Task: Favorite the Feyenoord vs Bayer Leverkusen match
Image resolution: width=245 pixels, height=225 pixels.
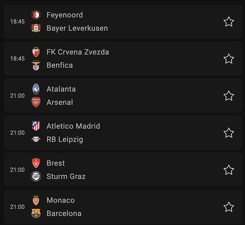Action: (x=229, y=22)
